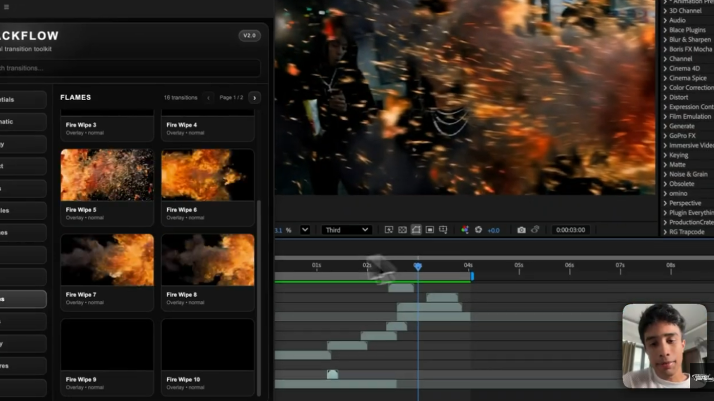
Task: Take a snapshot with the camera icon
Action: [521, 229]
